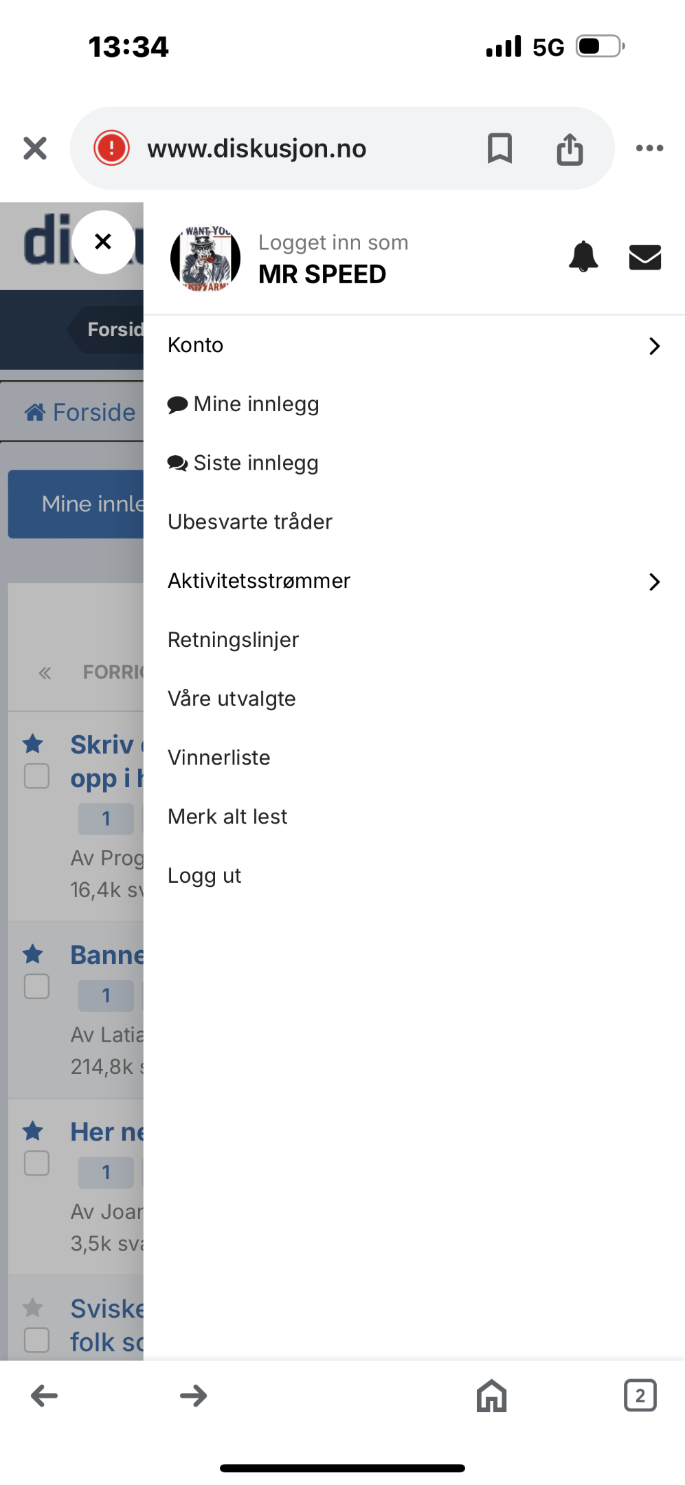The height and width of the screenshot is (1485, 685).
Task: Tick the checkbox beside the Skriv thread
Action: 36,776
